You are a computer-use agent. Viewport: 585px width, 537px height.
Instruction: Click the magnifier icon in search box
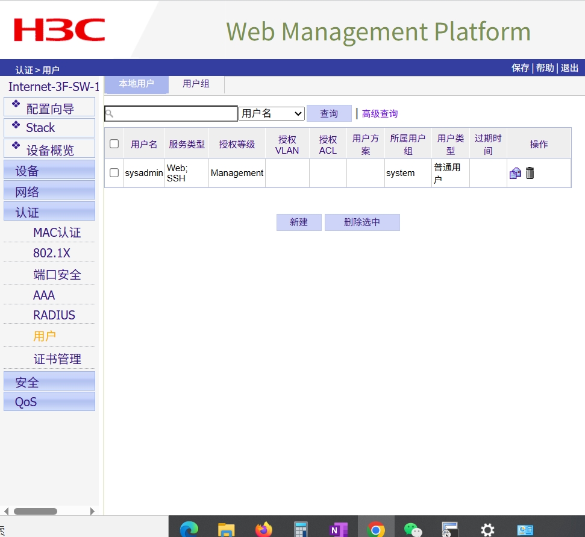[x=110, y=113]
